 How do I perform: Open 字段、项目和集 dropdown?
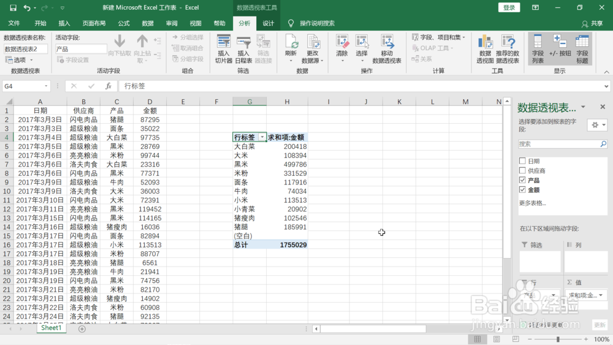click(438, 37)
